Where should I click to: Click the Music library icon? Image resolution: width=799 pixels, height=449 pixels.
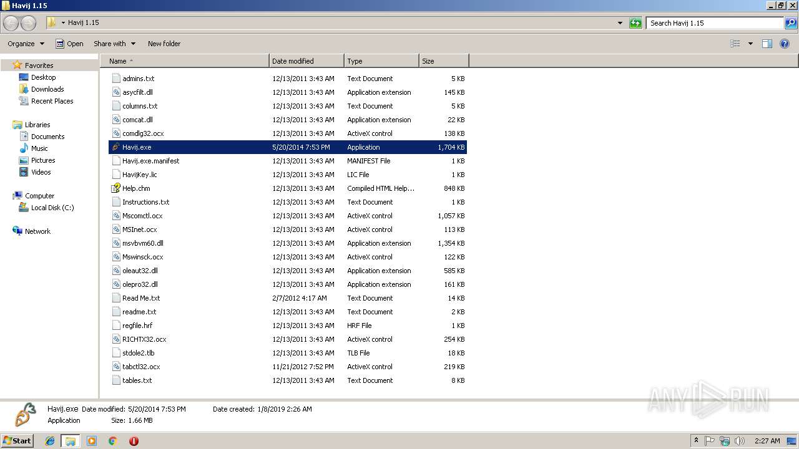coord(24,148)
